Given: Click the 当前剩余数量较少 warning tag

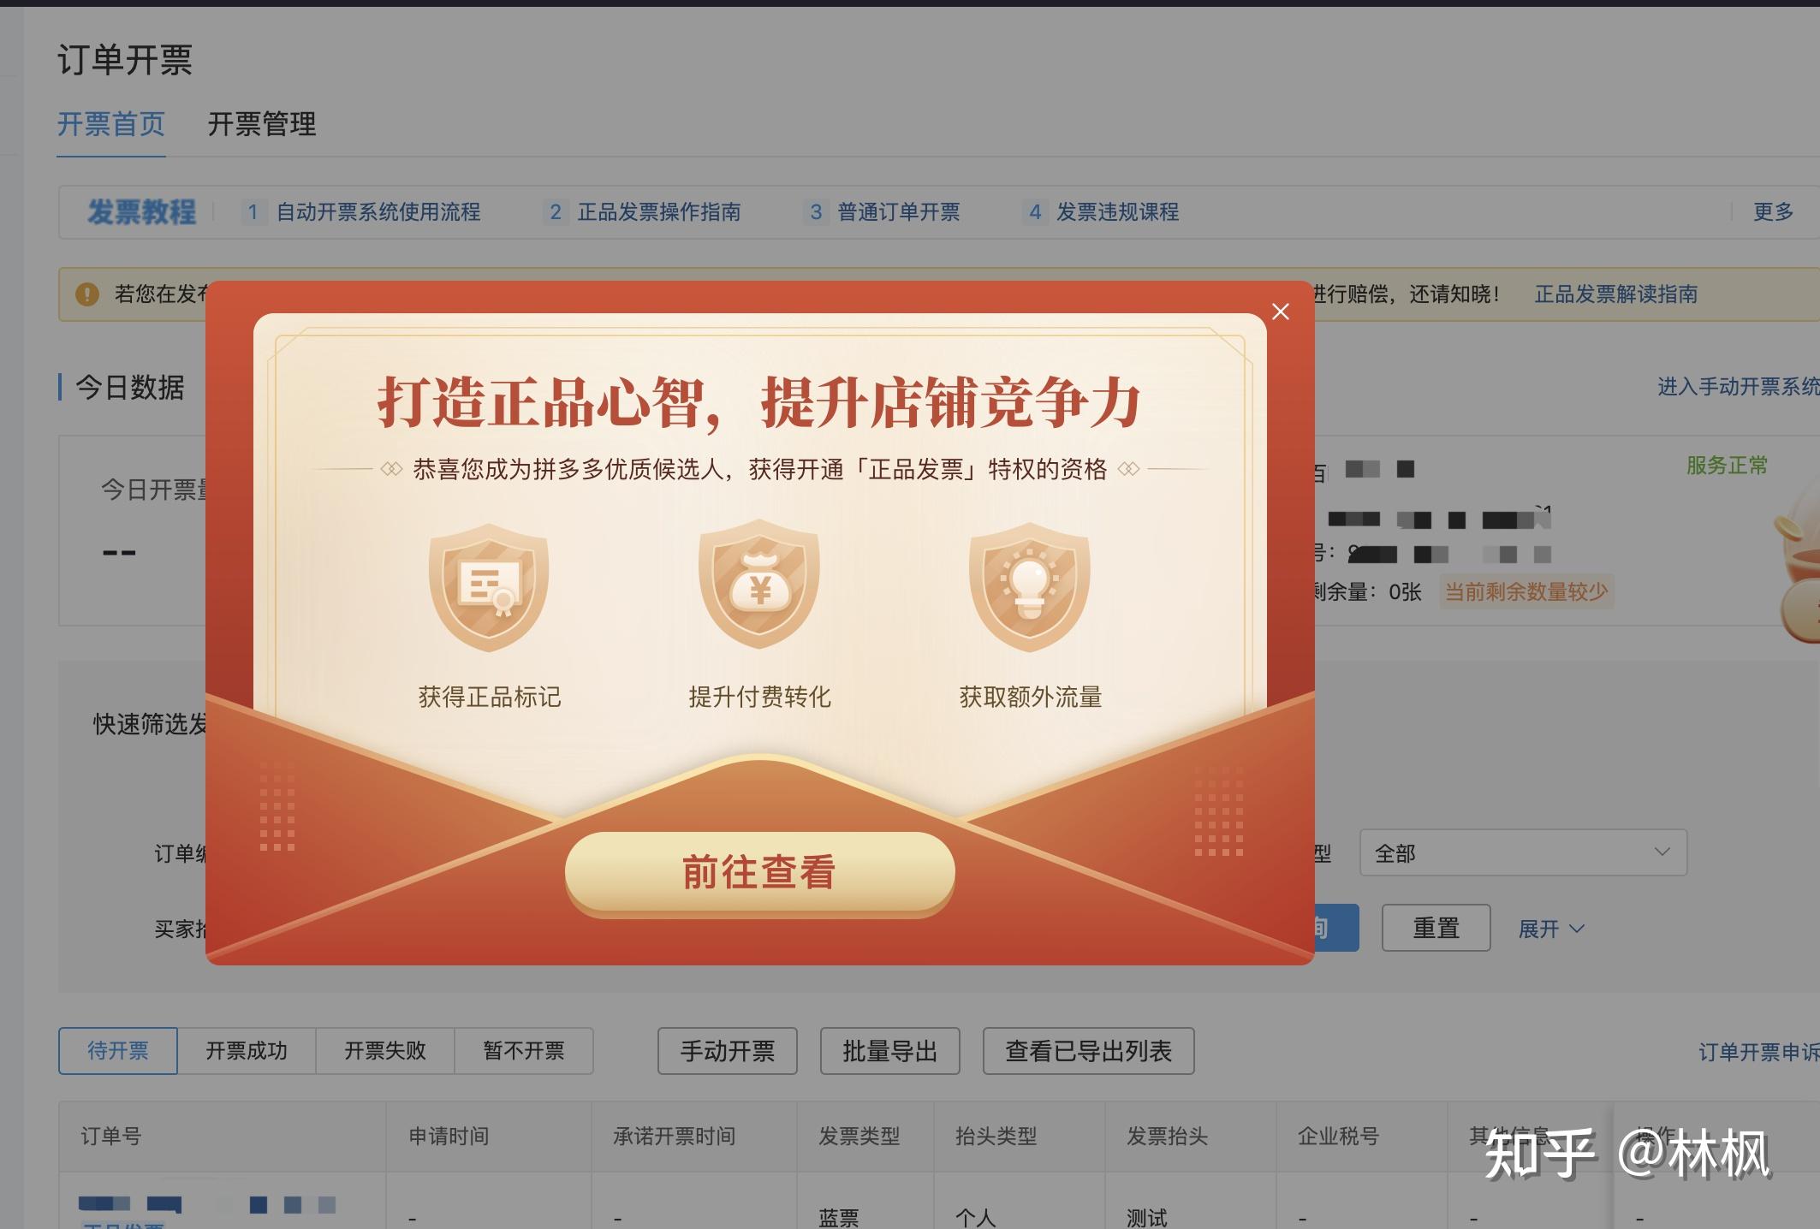Looking at the screenshot, I should click(1526, 591).
